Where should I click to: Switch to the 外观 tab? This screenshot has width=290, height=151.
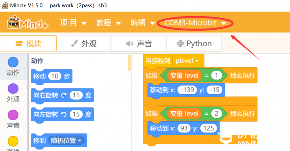tap(84, 43)
